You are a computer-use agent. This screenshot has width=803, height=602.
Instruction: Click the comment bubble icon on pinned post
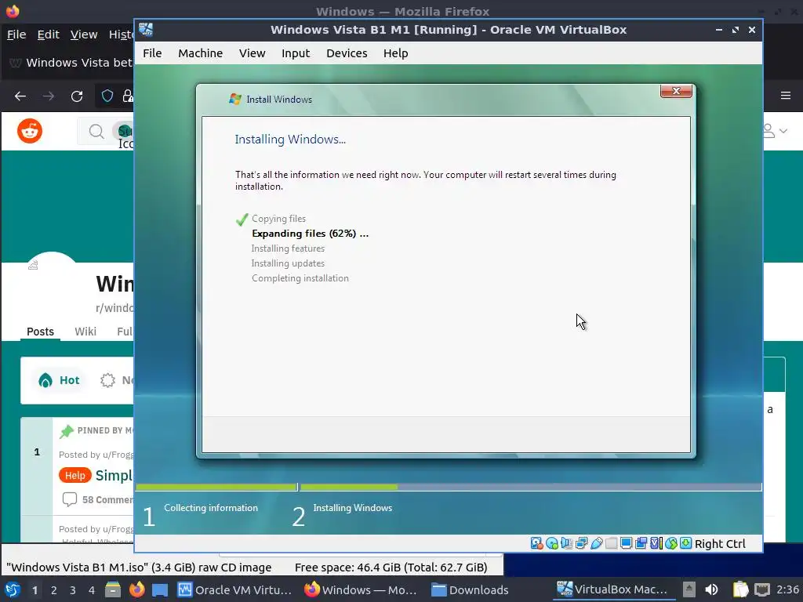70,499
